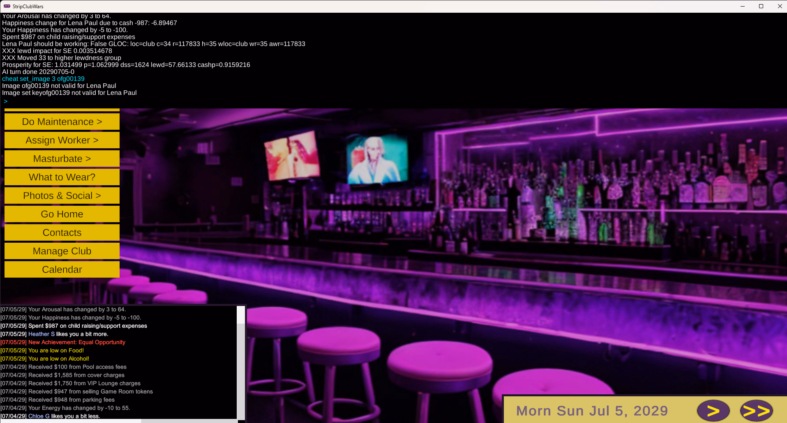This screenshot has width=787, height=423.
Task: Click the date label Morn Sun Jul 5, 2029
Action: pos(592,411)
